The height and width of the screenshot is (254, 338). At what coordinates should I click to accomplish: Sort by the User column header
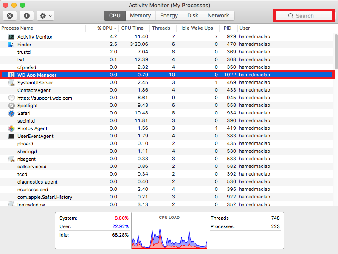(255, 28)
